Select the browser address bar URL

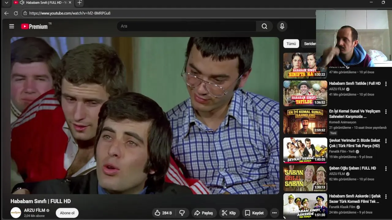[70, 13]
